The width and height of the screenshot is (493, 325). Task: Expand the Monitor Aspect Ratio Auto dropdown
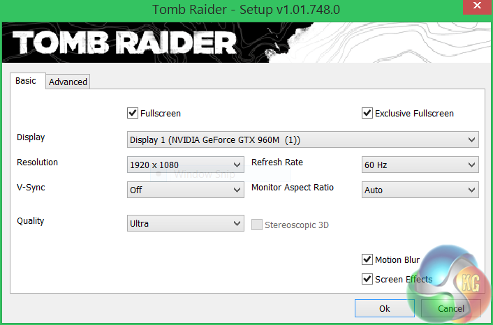420,190
